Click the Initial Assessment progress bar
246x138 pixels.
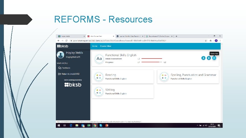pyautogui.click(x=152, y=59)
